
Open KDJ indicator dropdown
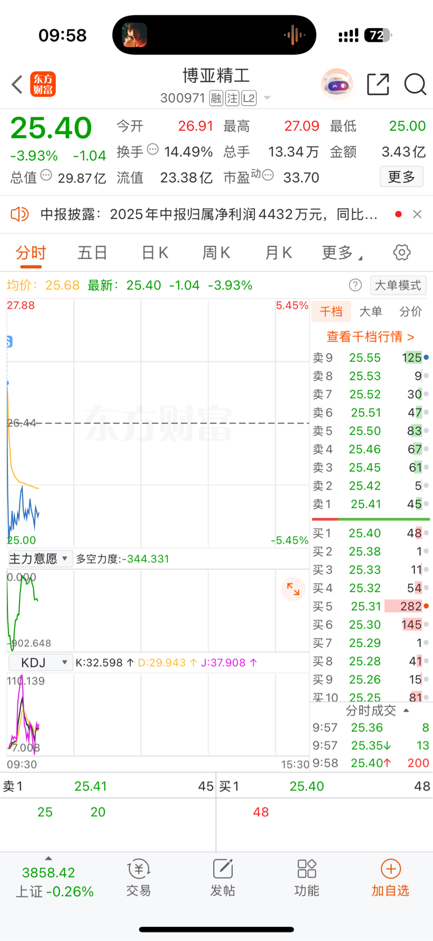click(x=39, y=663)
